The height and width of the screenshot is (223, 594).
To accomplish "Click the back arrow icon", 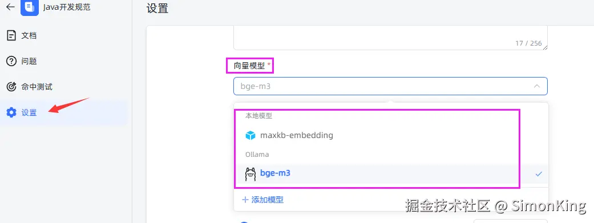I will point(11,7).
